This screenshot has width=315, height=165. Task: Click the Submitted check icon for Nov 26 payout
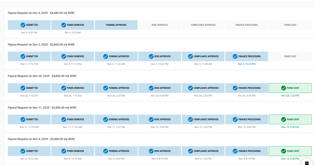23,88
